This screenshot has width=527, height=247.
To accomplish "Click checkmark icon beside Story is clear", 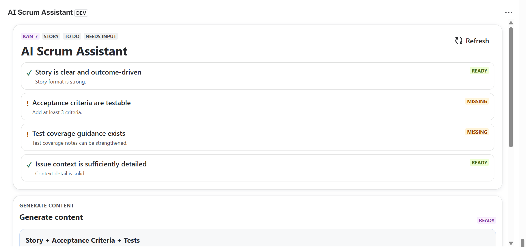I will pos(29,73).
